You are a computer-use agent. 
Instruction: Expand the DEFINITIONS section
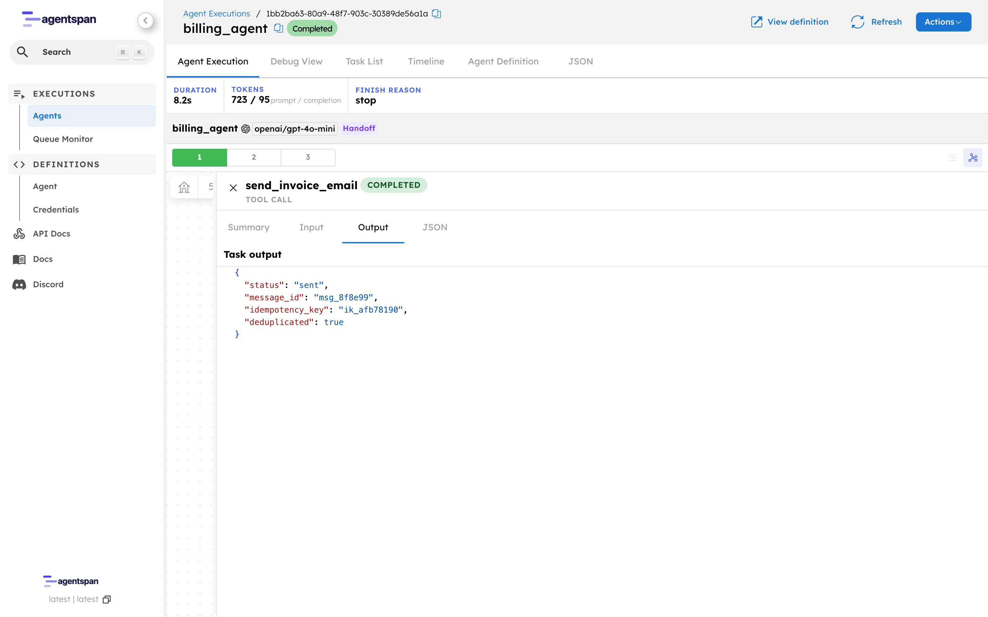pos(82,165)
